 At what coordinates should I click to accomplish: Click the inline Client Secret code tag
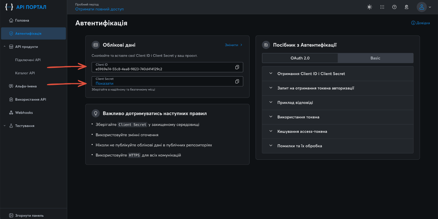[132, 125]
